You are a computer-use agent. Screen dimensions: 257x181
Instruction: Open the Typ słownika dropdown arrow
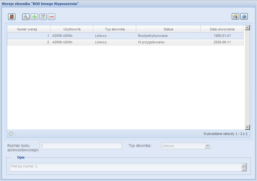(x=207, y=145)
